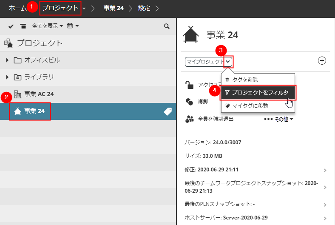The width and height of the screenshot is (335, 225).
Task: Click the サイズ: 33.0 MB text
Action: tap(203, 156)
